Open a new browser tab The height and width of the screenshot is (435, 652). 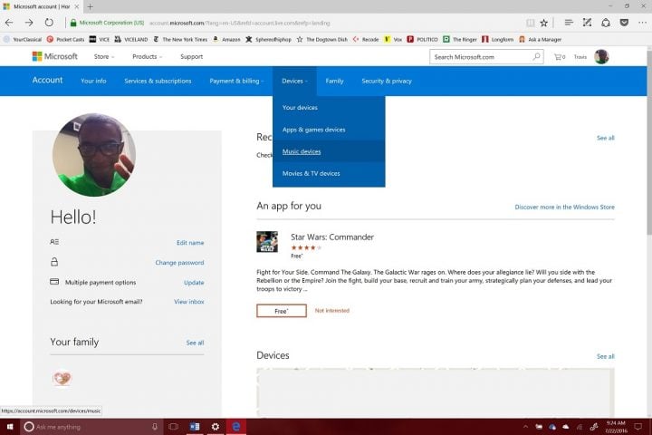pos(91,6)
